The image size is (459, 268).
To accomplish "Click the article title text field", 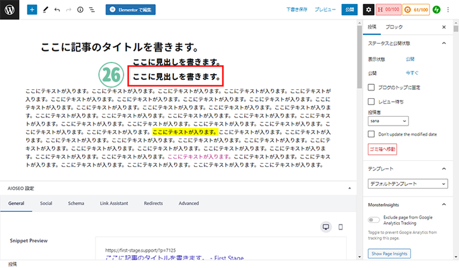I will tap(120, 47).
